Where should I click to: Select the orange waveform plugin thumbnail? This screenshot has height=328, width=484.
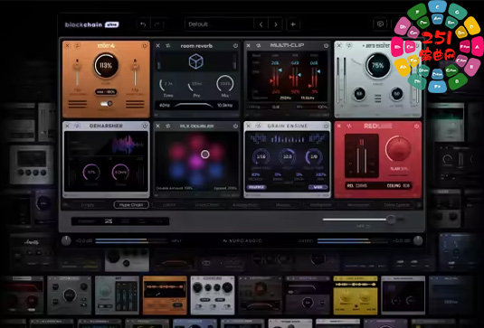[x=165, y=295]
